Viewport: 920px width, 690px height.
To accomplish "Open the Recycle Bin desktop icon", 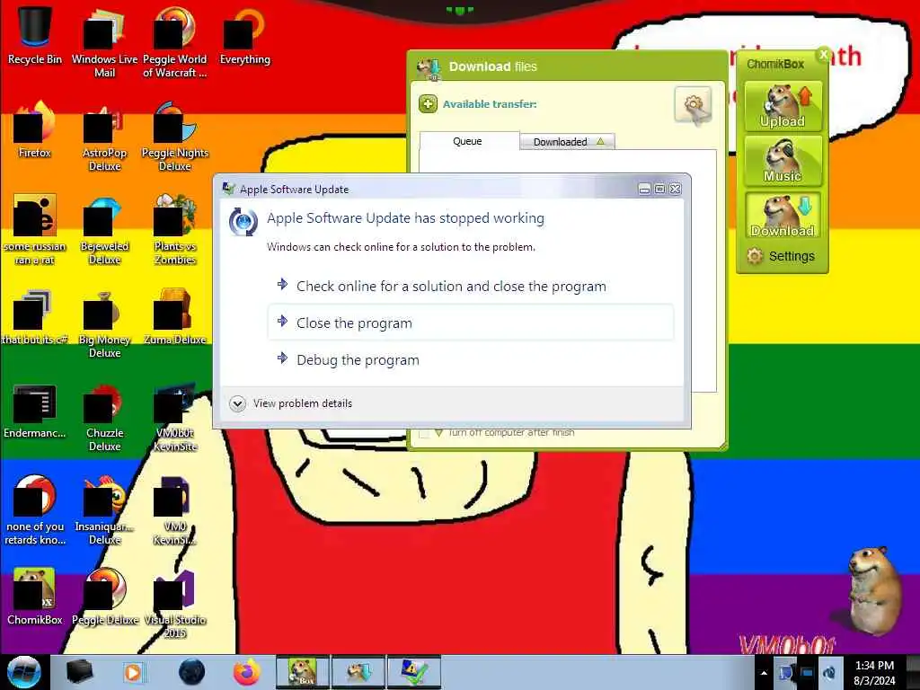I will [x=35, y=34].
